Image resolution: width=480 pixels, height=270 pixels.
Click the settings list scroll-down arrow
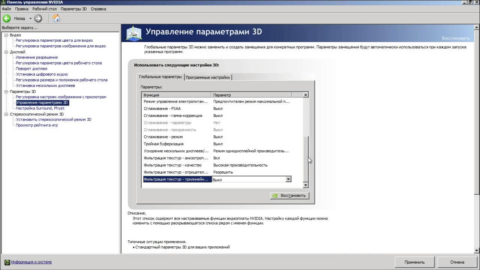coord(306,185)
